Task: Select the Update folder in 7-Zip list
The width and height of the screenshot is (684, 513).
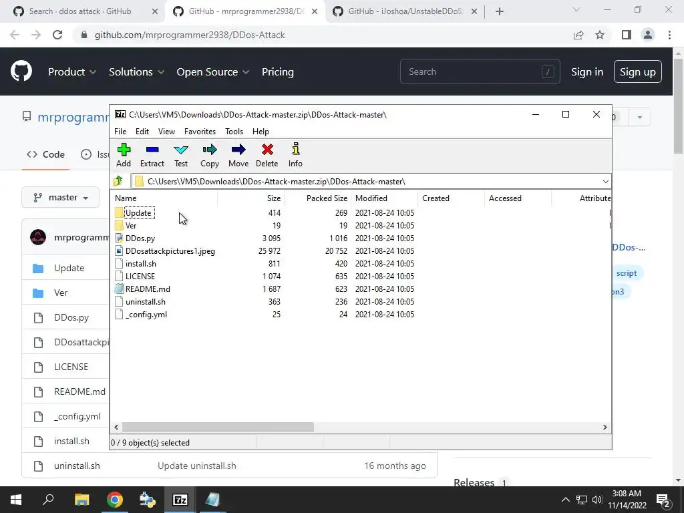Action: tap(138, 213)
